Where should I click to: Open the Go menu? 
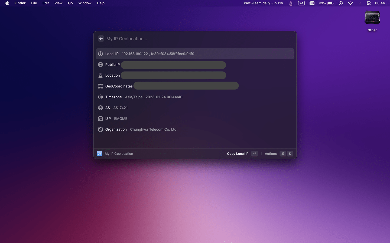tap(70, 3)
